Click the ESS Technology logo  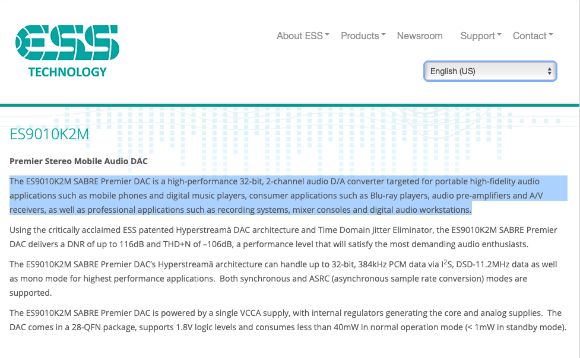67,51
